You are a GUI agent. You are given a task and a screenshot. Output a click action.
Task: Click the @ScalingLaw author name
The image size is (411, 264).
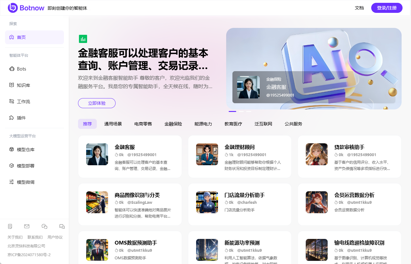tap(140, 203)
